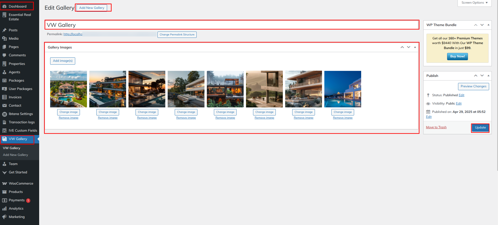The image size is (498, 225).
Task: Open Add New Gallery submenu item
Action: point(15,155)
